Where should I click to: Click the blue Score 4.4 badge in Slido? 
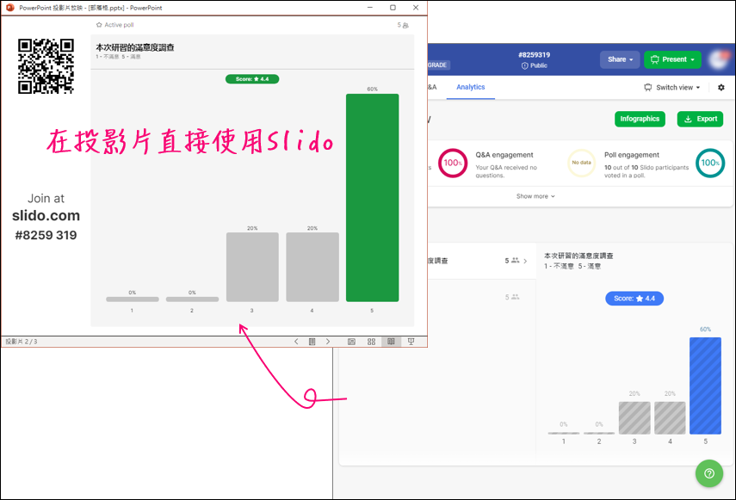[x=634, y=299]
